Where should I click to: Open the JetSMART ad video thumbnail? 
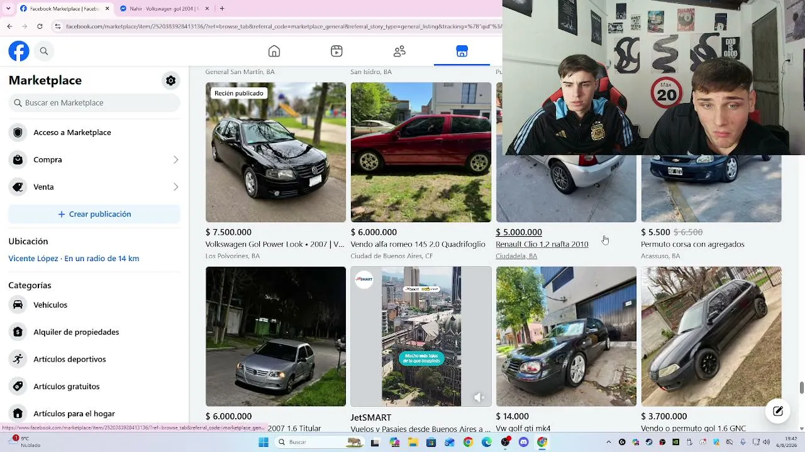(421, 336)
